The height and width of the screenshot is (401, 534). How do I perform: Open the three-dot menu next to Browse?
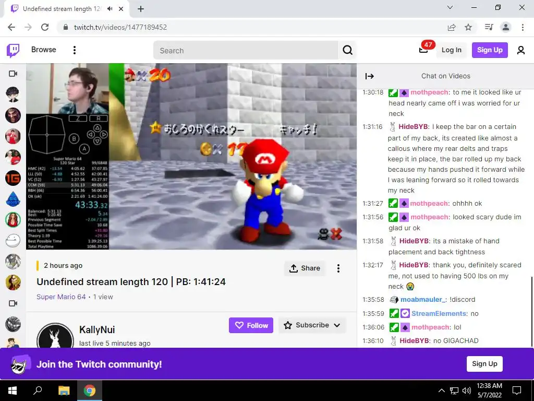click(74, 50)
